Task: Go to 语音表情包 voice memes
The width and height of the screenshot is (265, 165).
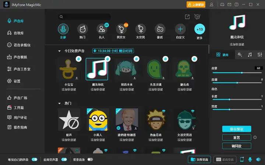Action: [19, 45]
